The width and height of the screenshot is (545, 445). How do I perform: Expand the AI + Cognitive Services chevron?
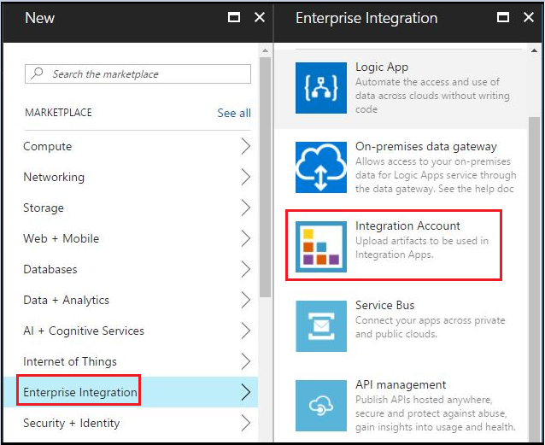[x=246, y=331]
